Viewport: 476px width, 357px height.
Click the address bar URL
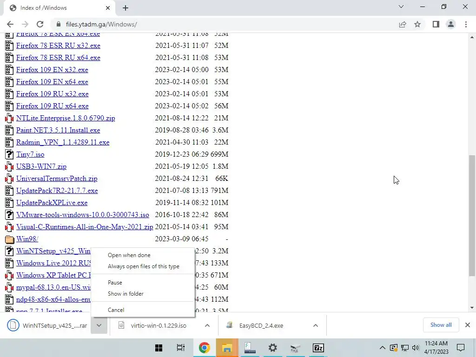pyautogui.click(x=101, y=24)
